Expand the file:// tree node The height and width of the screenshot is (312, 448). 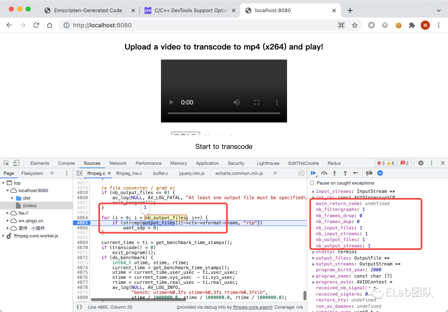click(8, 213)
